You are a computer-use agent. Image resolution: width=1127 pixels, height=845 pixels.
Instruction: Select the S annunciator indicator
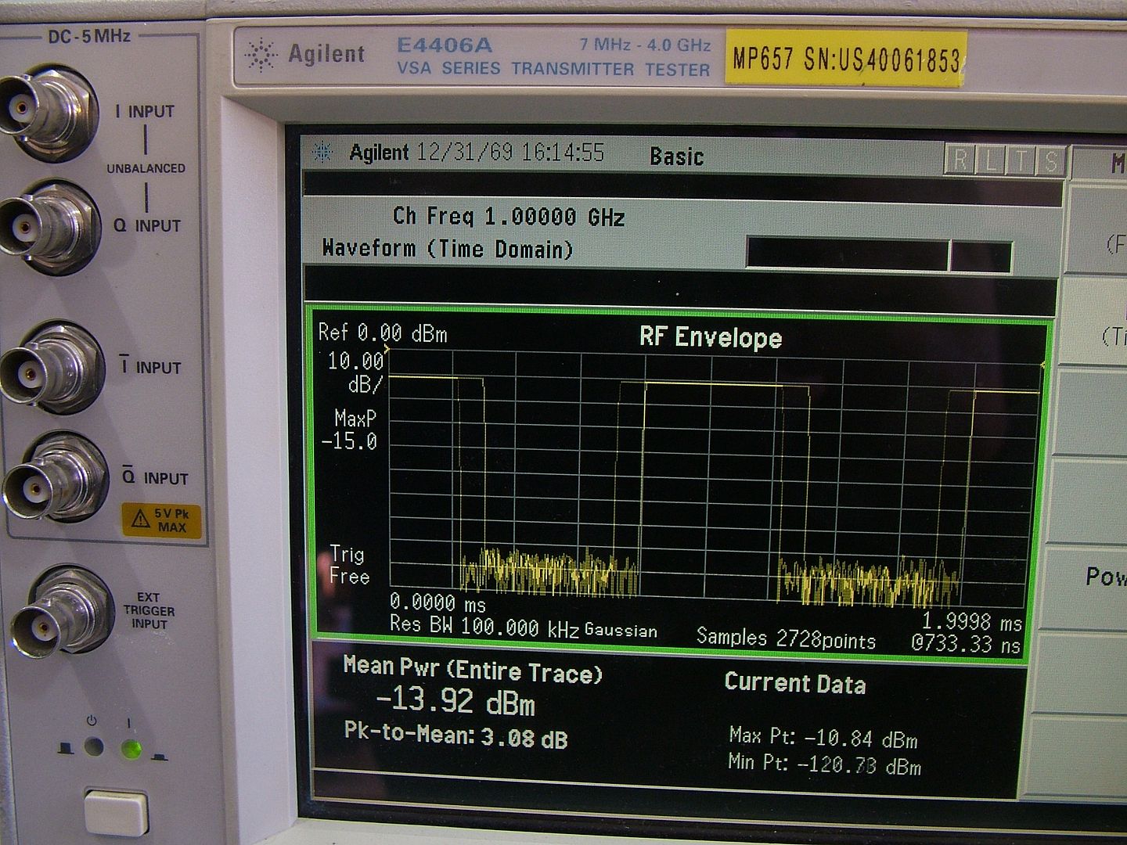click(1050, 160)
